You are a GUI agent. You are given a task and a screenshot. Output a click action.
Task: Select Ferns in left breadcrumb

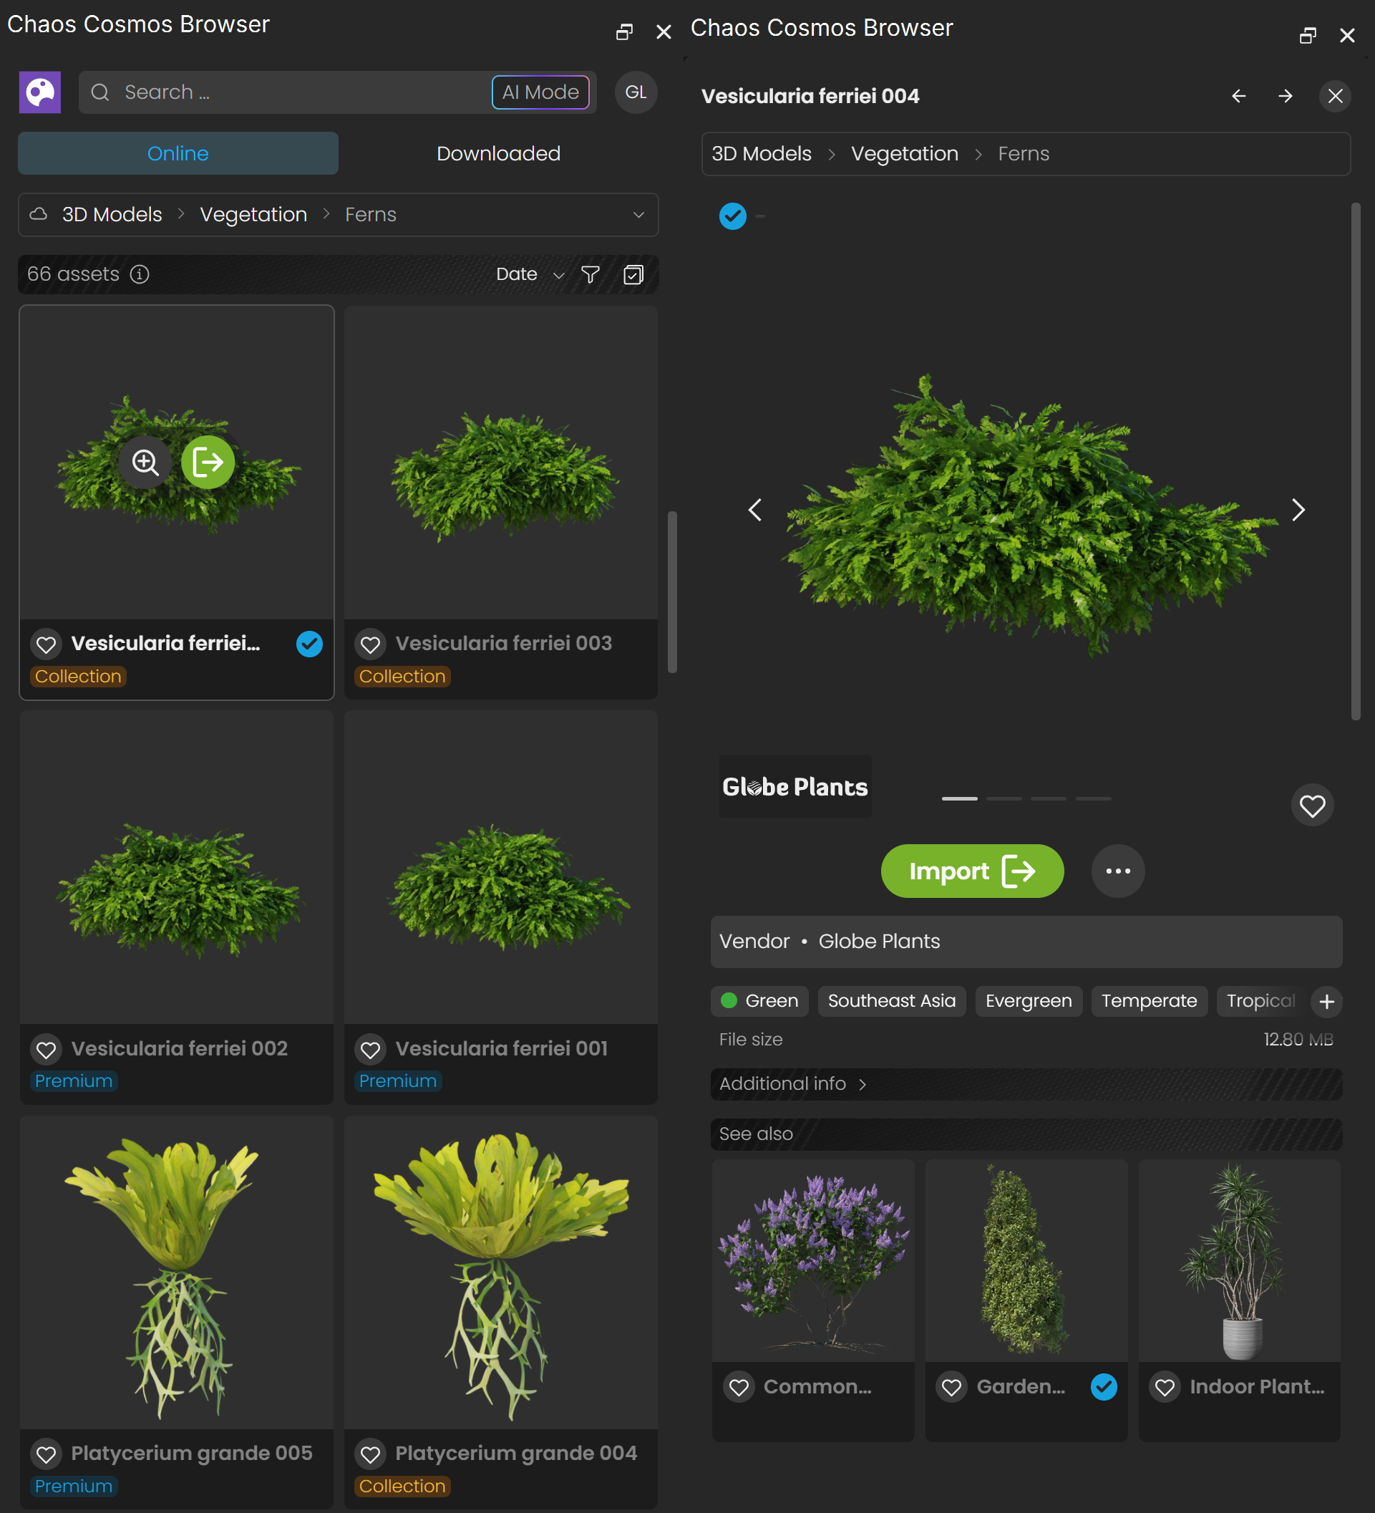pos(371,215)
